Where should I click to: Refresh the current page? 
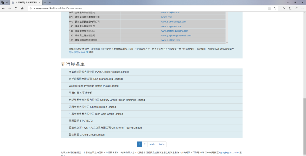click(16, 8)
